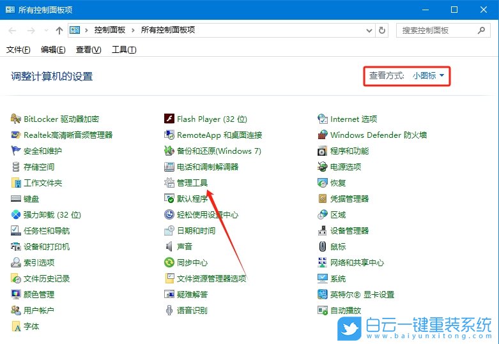This screenshot has width=499, height=344.
Task: Click the 网络和共享中心 icon
Action: tap(323, 262)
